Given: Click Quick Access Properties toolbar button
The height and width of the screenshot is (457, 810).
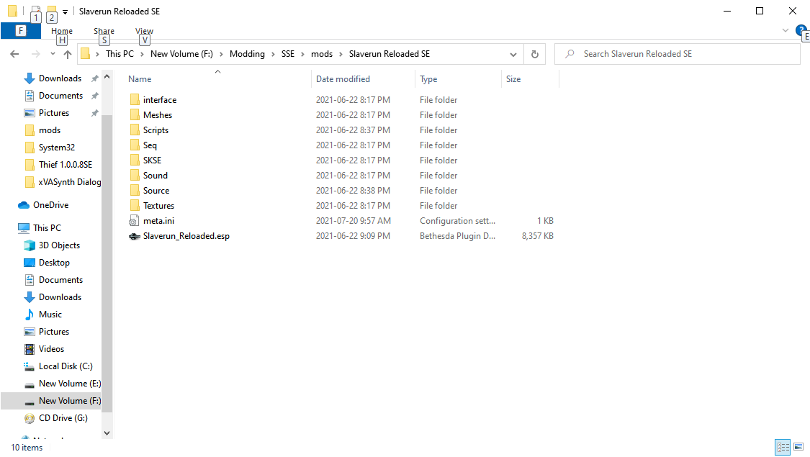Looking at the screenshot, I should 35,11.
